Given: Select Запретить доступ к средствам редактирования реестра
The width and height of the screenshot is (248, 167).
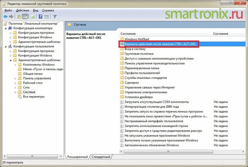Looking at the screenshot, I should pyautogui.click(x=163, y=131).
